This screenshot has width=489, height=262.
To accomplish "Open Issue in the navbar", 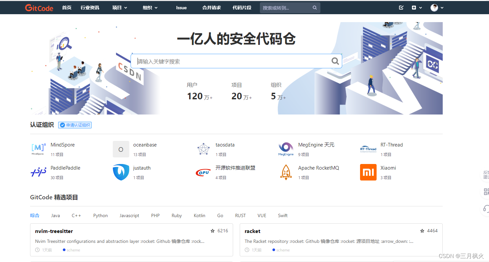I will 181,8.
